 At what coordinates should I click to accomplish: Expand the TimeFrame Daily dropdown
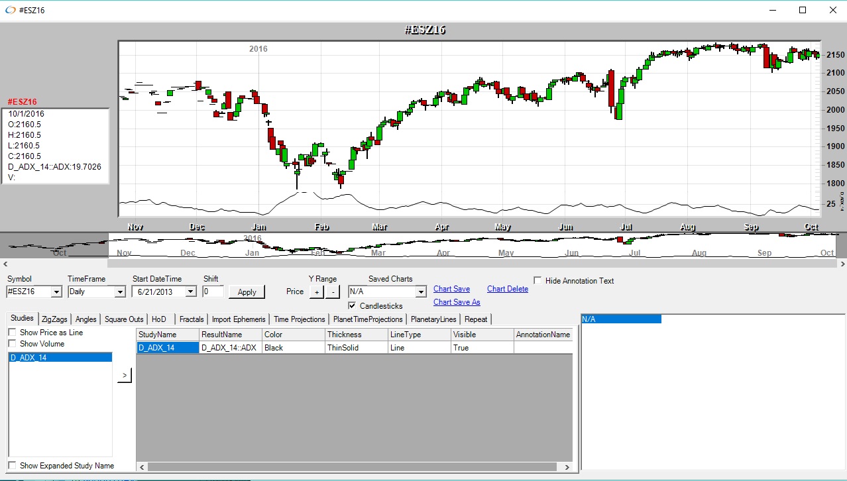(119, 292)
